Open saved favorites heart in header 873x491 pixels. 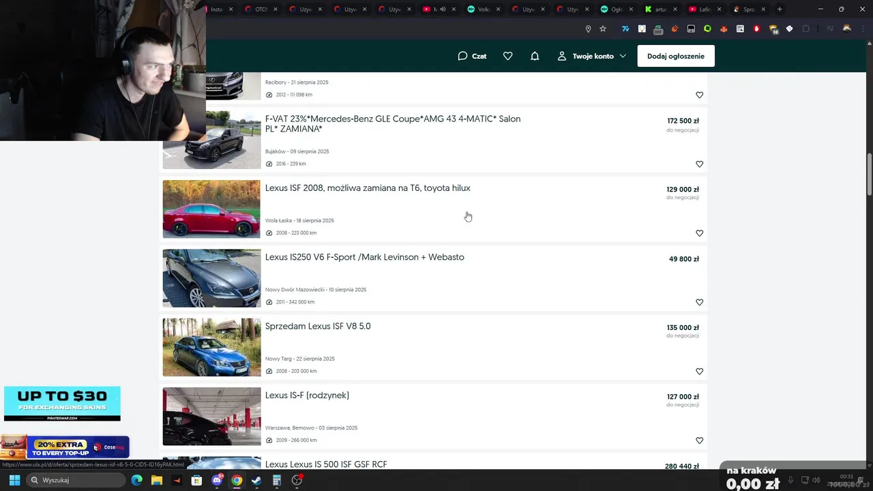click(507, 56)
